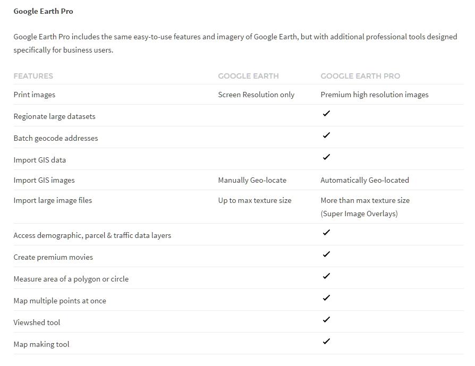This screenshot has width=475, height=366.
Task: Click the checkmark for Measure area of polygon
Action: pos(326,276)
